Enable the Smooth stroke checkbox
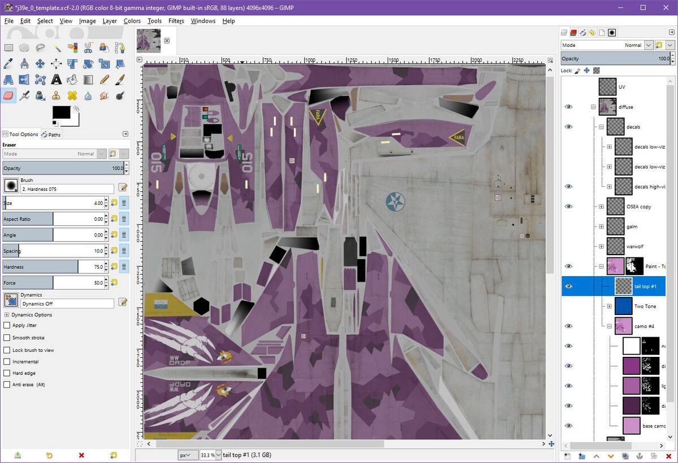The image size is (678, 463). click(7, 338)
